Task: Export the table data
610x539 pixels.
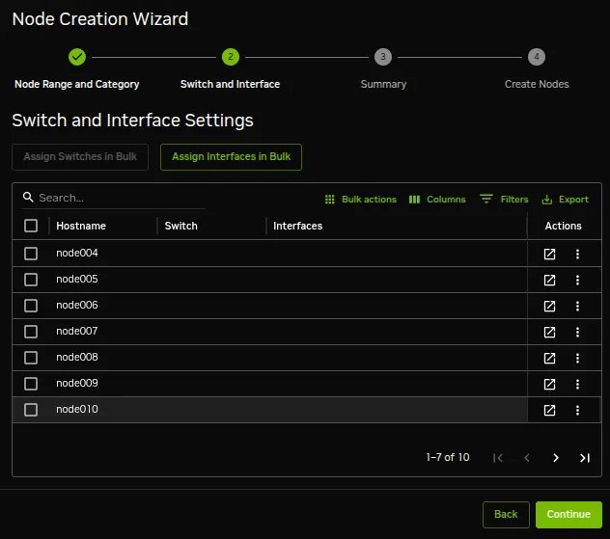Action: click(565, 200)
